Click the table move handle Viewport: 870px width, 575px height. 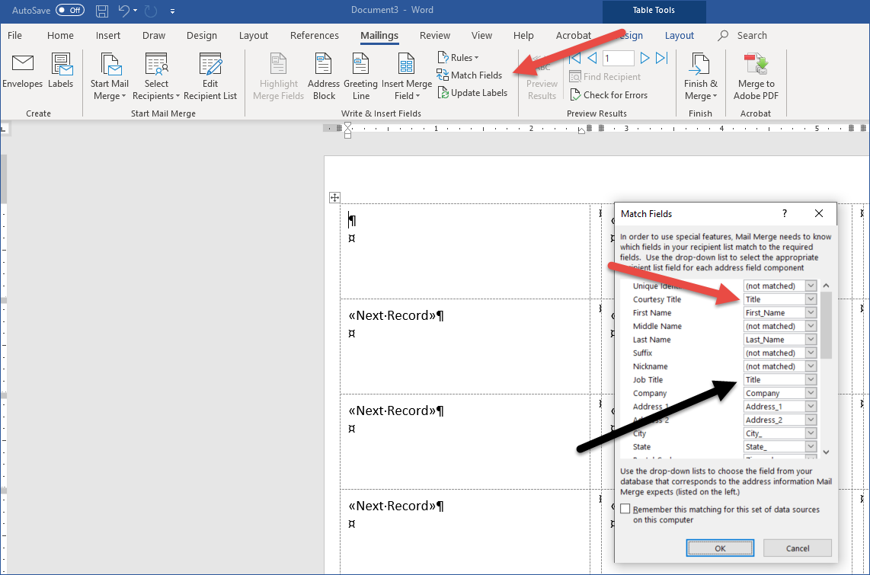334,197
